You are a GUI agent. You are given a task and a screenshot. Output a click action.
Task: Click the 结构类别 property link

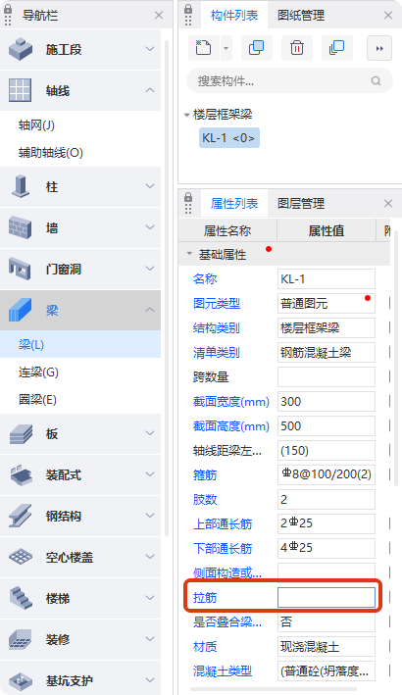point(217,328)
